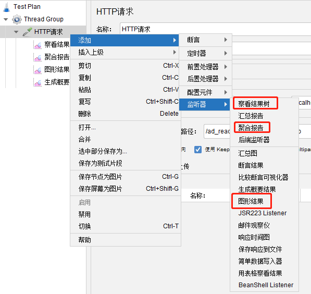Toggle the 使用 KeepAlive checkbox
Screen dimensions: 311x294
[198, 150]
